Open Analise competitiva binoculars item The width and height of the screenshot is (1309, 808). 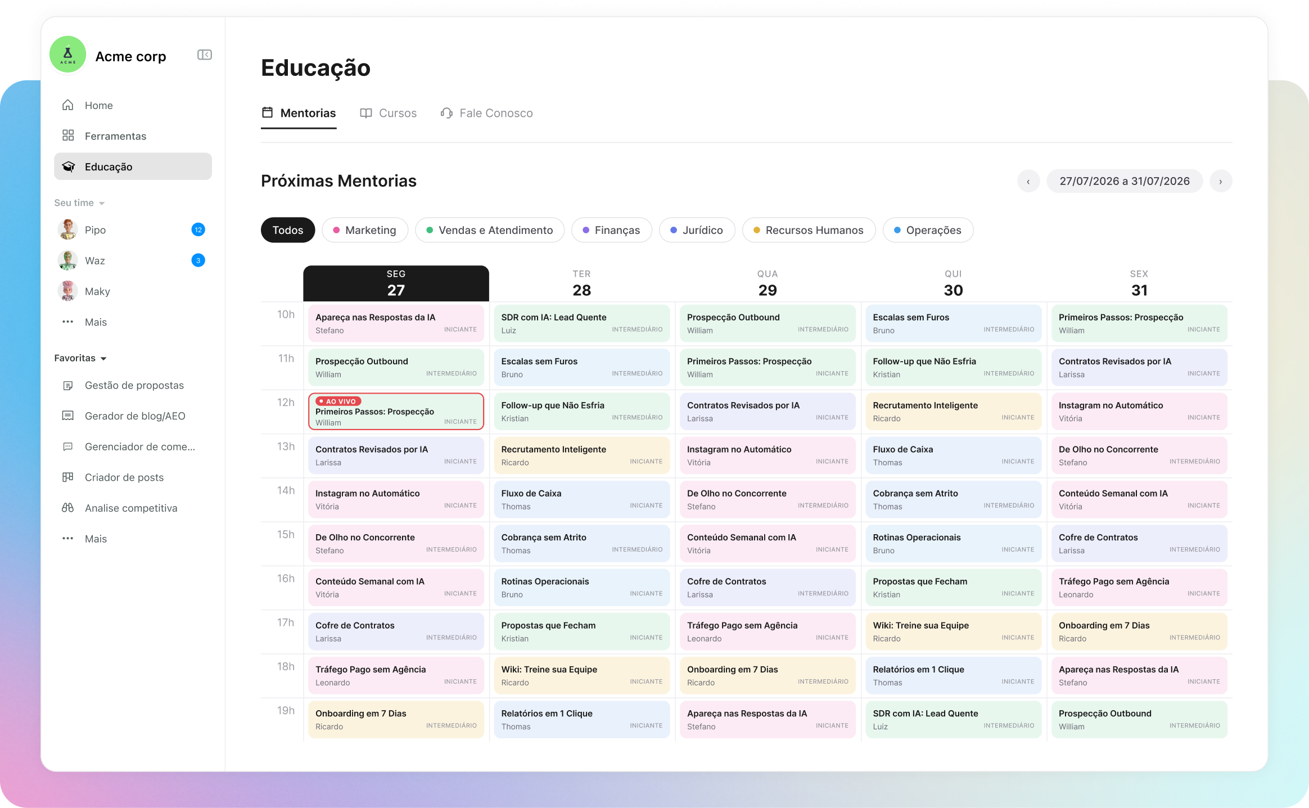coord(133,508)
